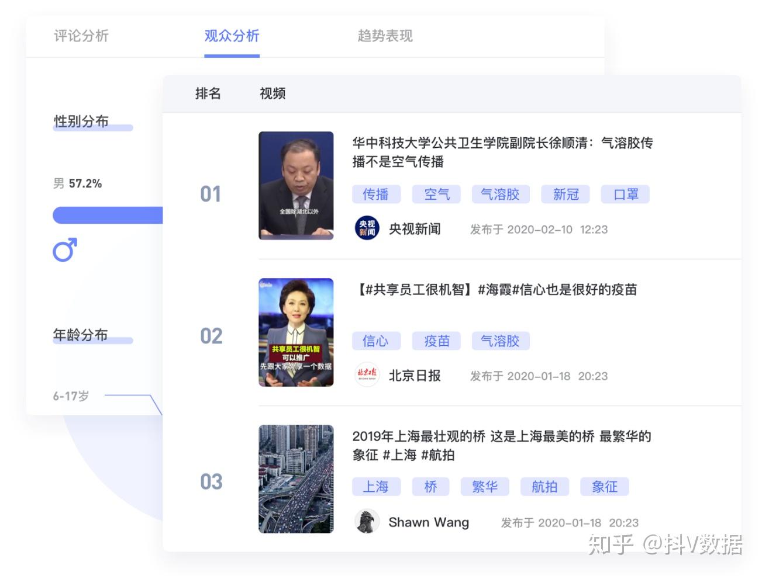The height and width of the screenshot is (576, 762).
Task: Click the 新冠 tag
Action: point(566,195)
